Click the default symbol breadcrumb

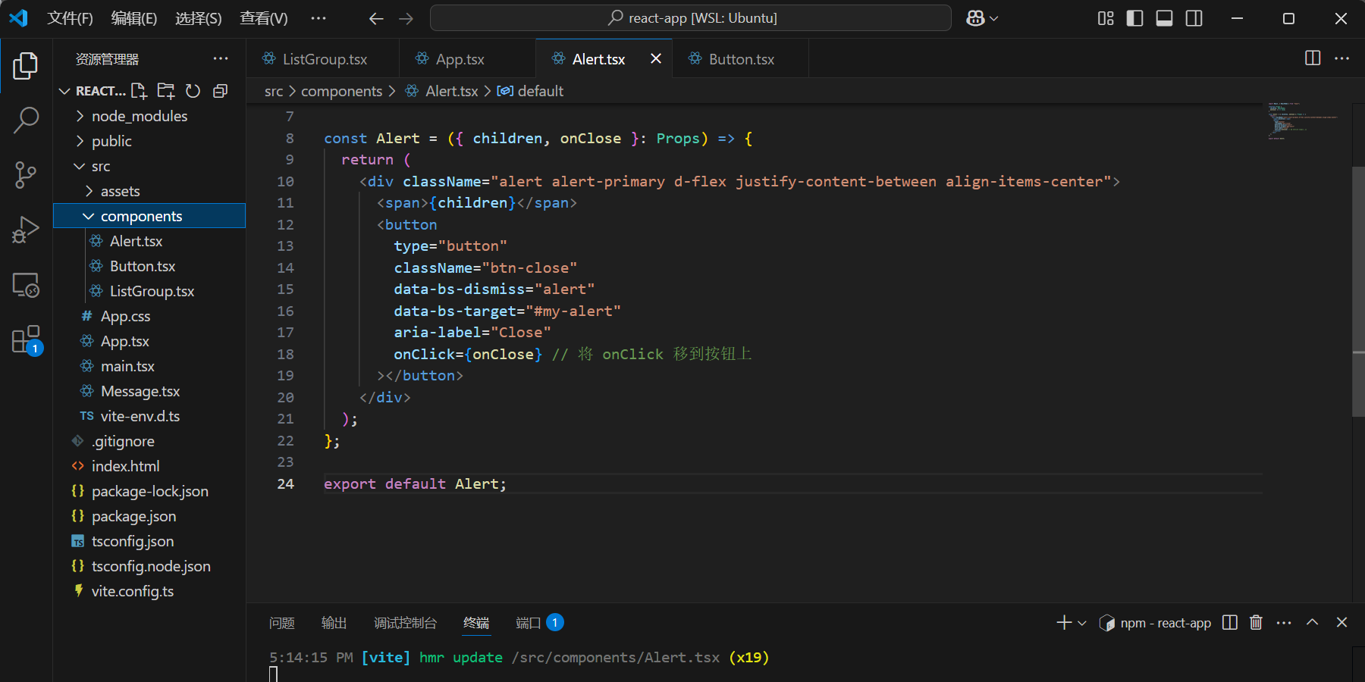(x=530, y=91)
